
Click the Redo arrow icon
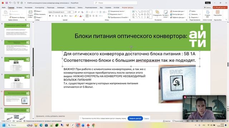tap(15, 3)
